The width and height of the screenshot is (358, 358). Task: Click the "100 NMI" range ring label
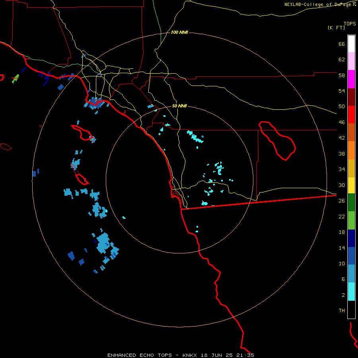coord(179,33)
